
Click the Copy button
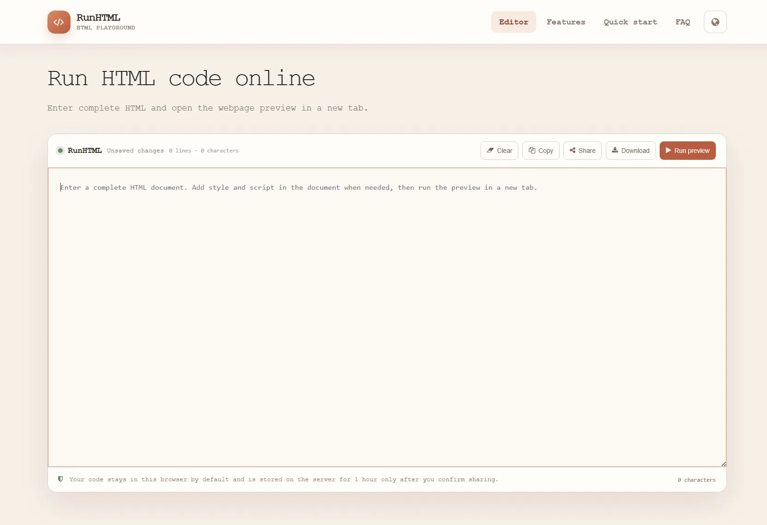[541, 151]
